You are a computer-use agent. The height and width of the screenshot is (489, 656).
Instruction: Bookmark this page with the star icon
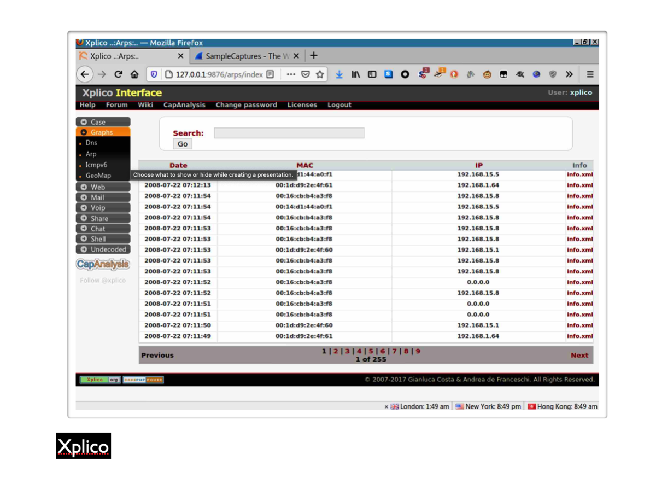[x=320, y=75]
